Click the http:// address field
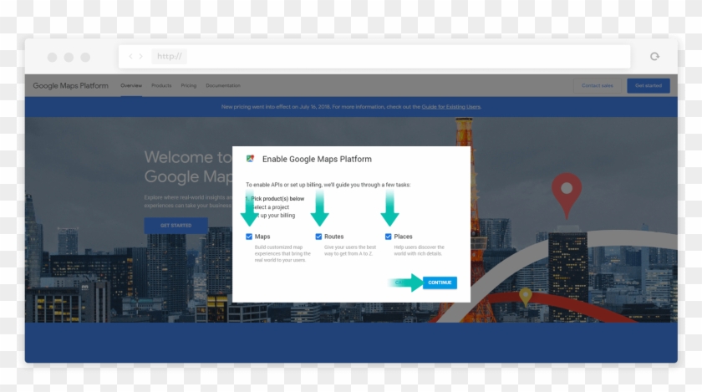 coord(374,57)
